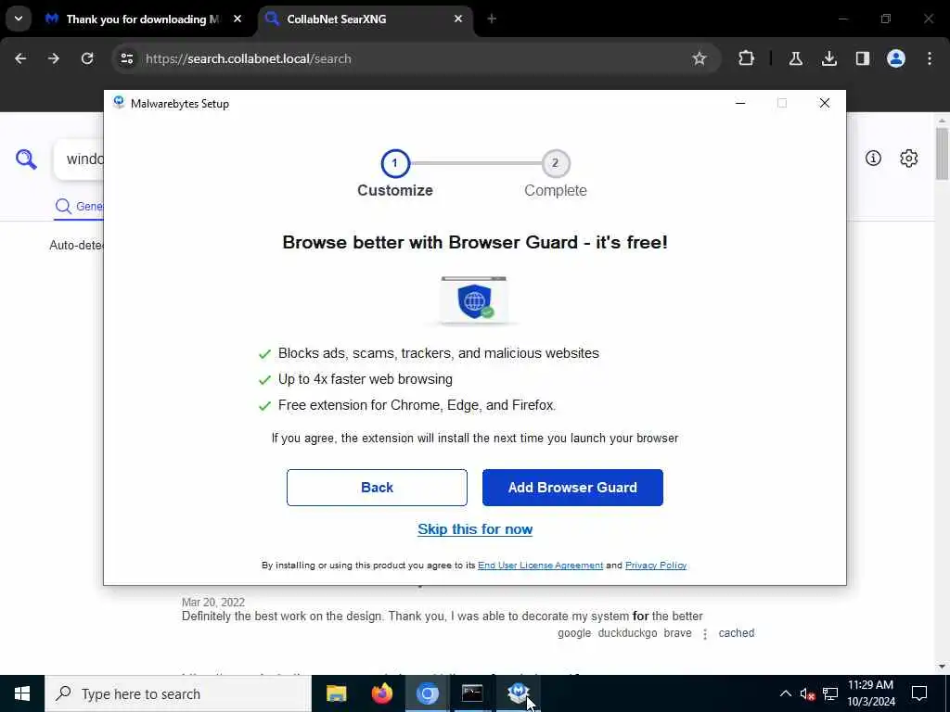Open the google engine link in result

pyautogui.click(x=574, y=632)
